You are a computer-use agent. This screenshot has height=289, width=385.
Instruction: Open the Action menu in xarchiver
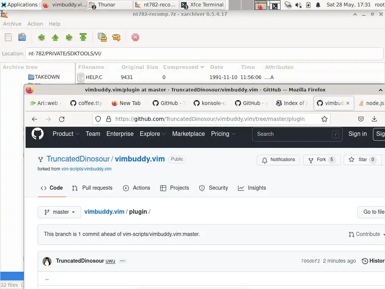click(x=35, y=24)
